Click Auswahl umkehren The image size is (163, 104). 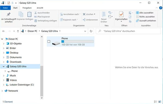coord(146,21)
